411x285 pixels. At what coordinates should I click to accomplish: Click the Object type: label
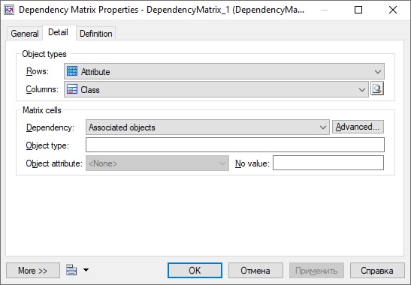click(47, 145)
